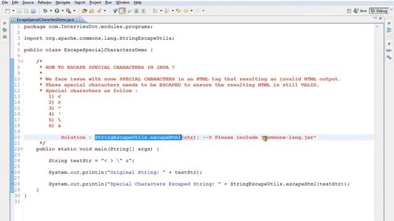The width and height of the screenshot is (394, 221).
Task: Toggle the Block Selection mode icon
Action: pos(136,11)
